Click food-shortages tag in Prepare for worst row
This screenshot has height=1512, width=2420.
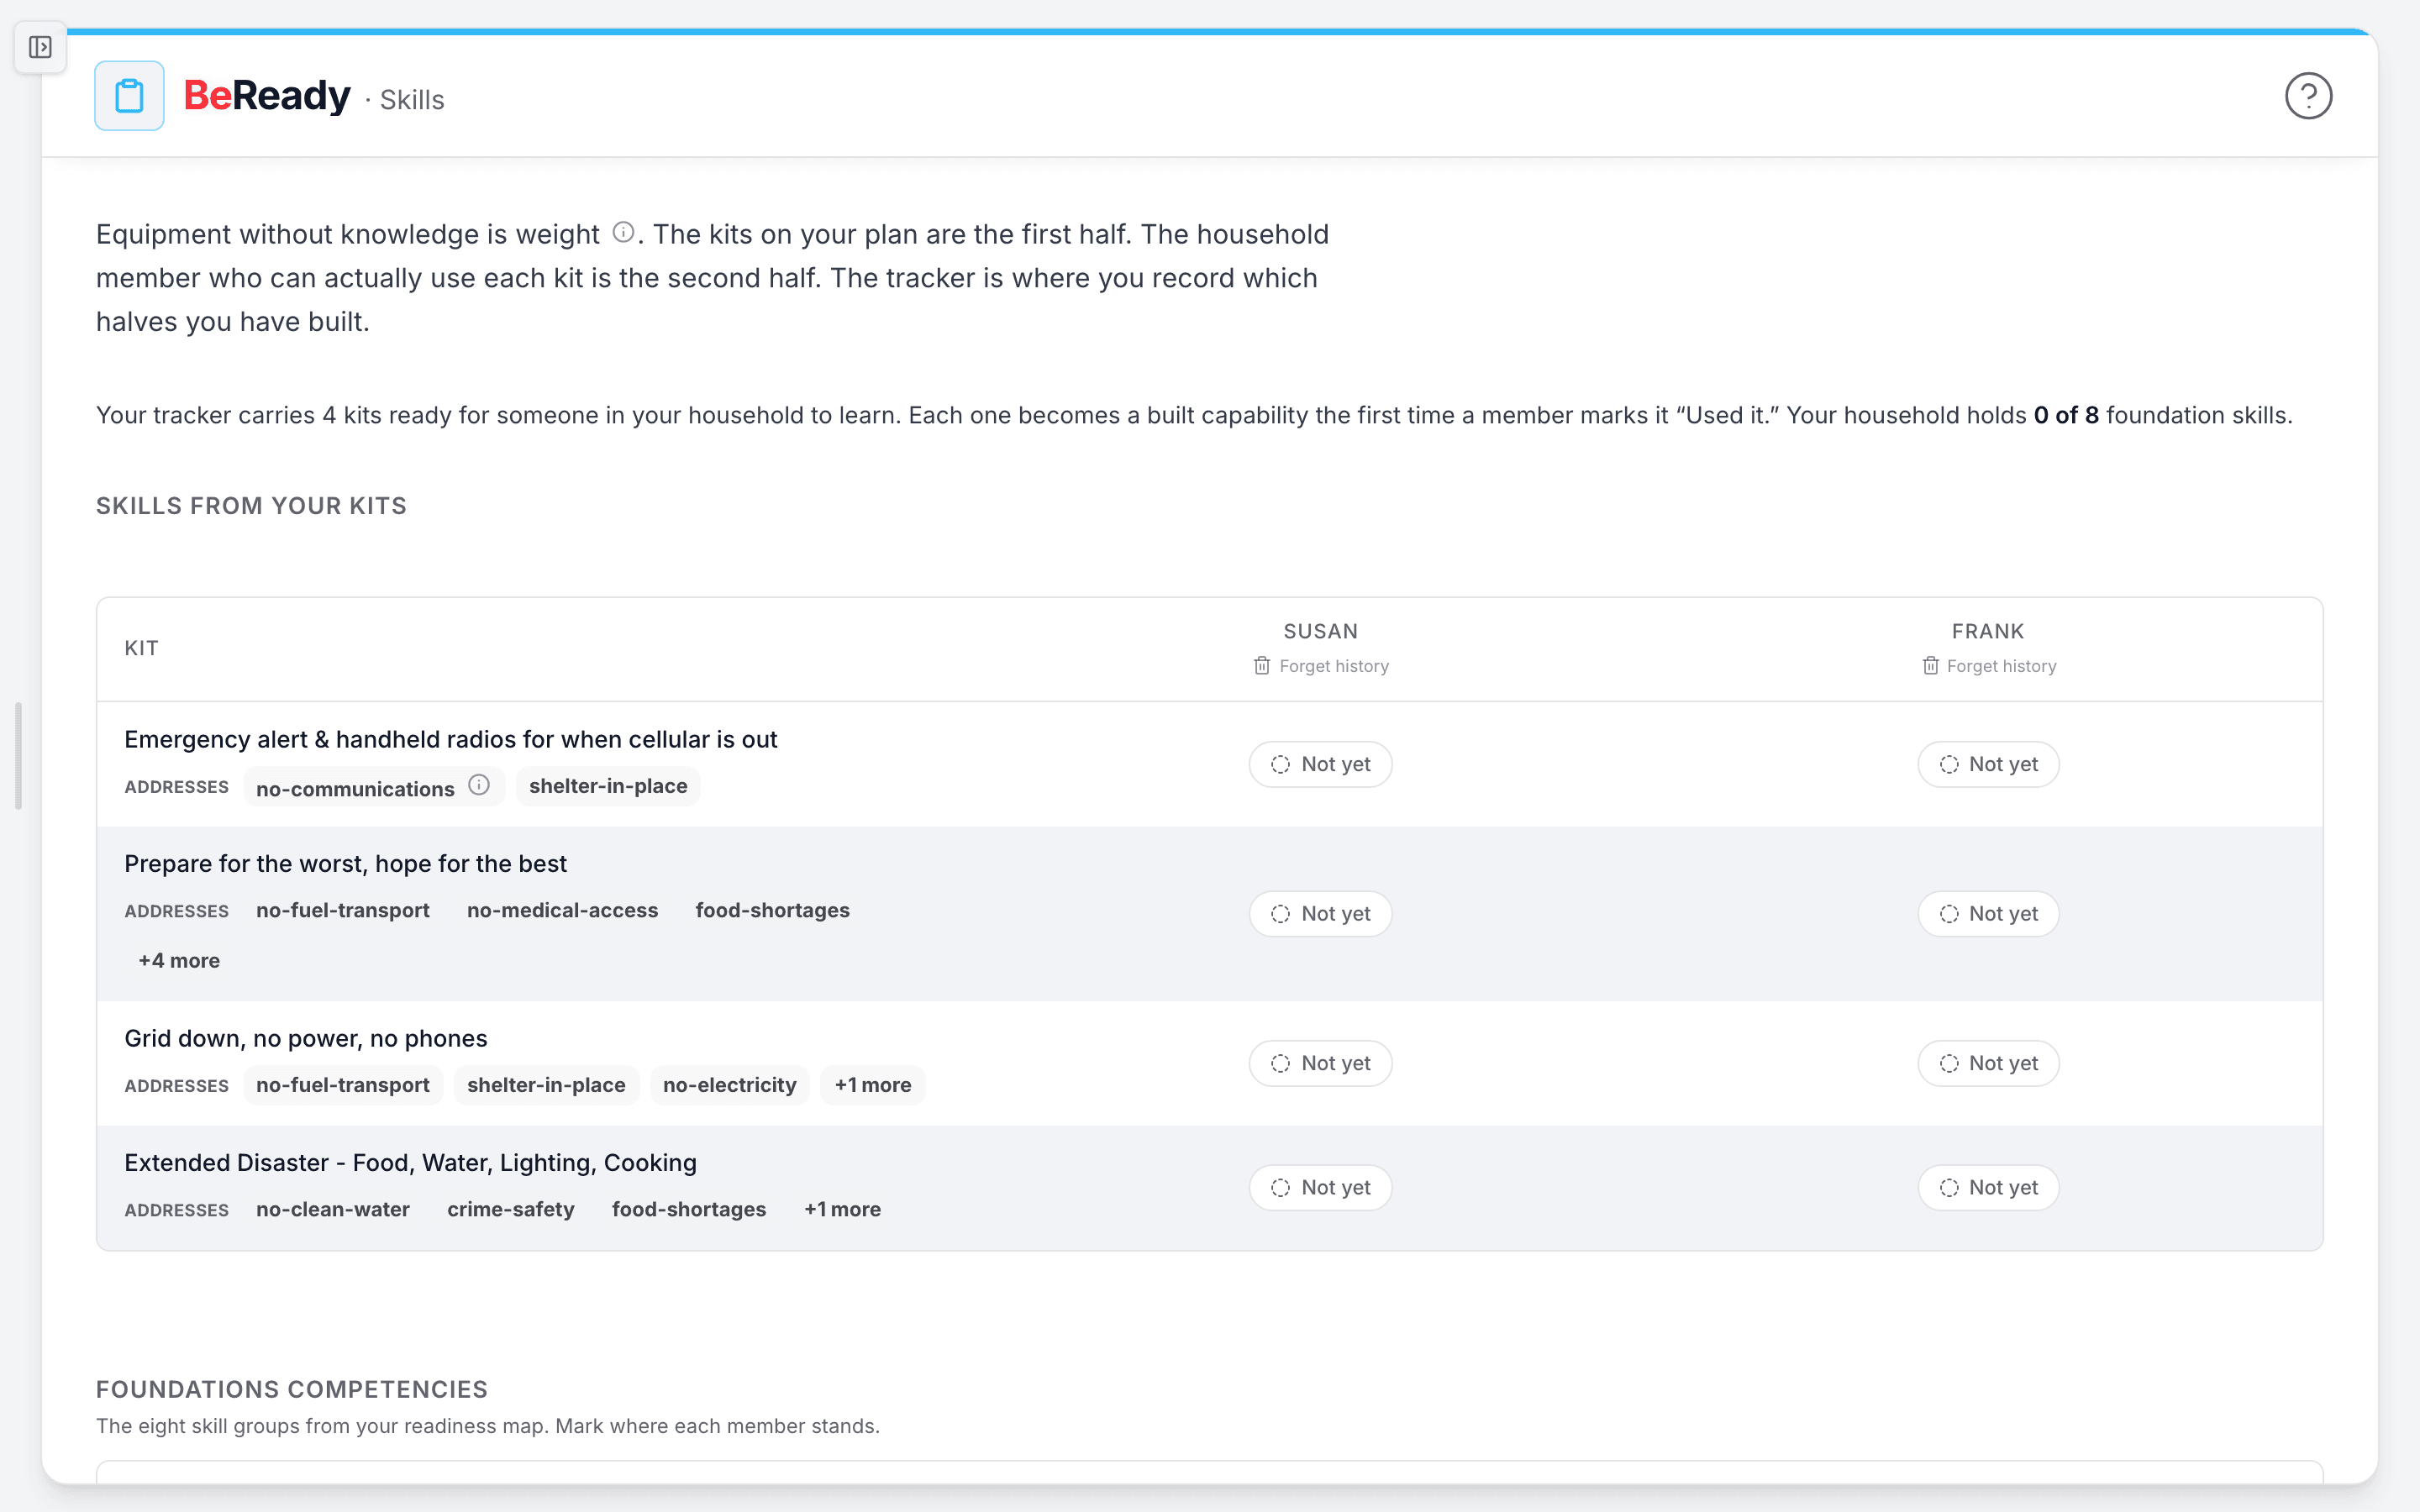[x=772, y=910]
